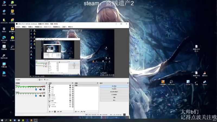Image resolution: width=217 pixels, height=122 pixels.
Task: Select the 此电脑 desktop icon
Action: (x=4, y=3)
